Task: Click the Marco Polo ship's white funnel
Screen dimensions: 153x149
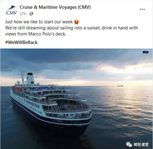Action: tap(30, 79)
